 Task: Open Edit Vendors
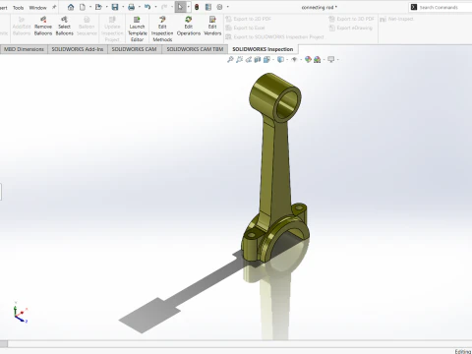click(x=212, y=26)
